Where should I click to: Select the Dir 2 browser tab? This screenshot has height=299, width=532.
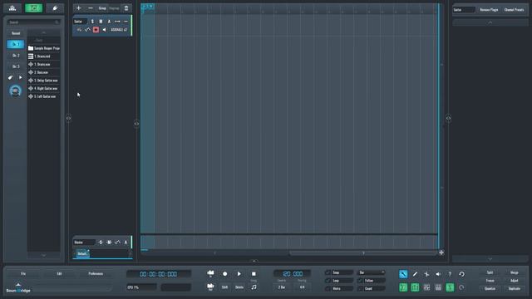(x=16, y=56)
